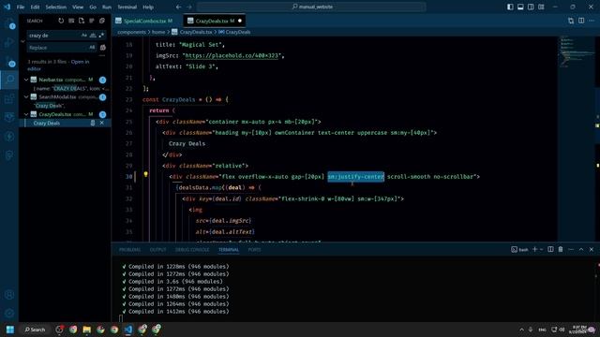Open Windows Start menu

[10, 330]
